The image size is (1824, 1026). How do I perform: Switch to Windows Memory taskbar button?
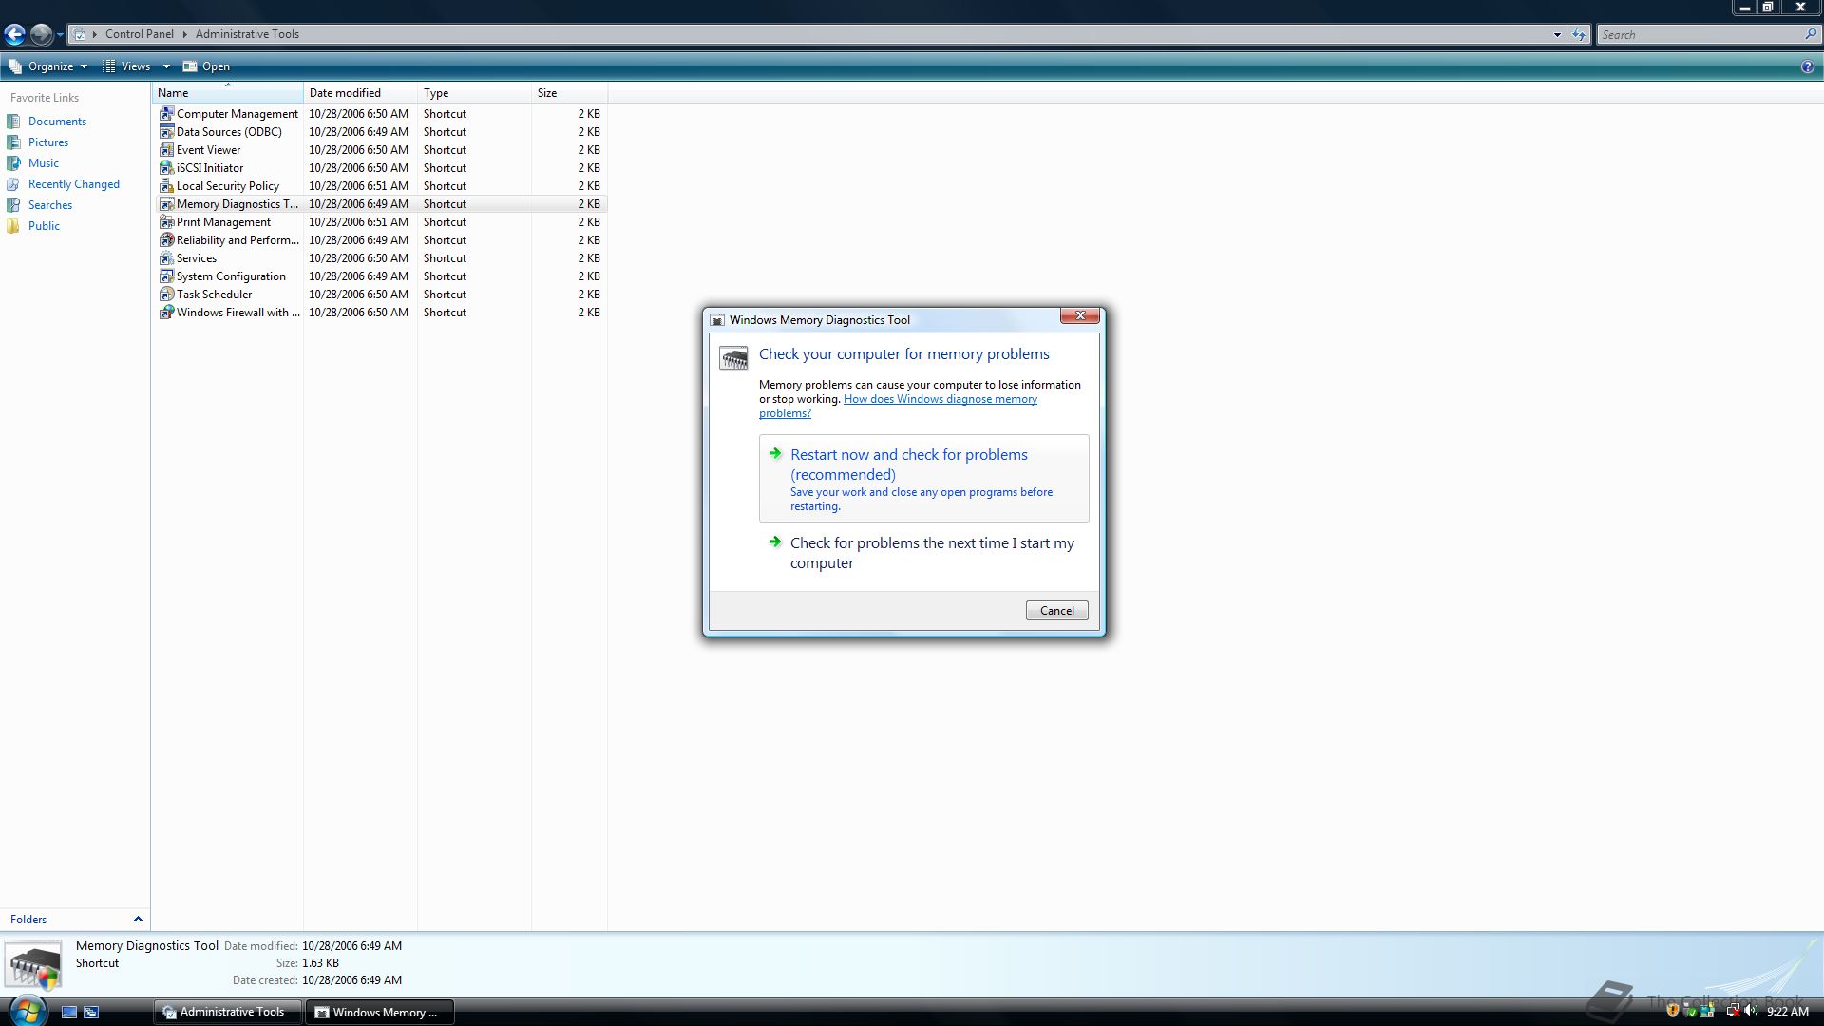pos(378,1012)
